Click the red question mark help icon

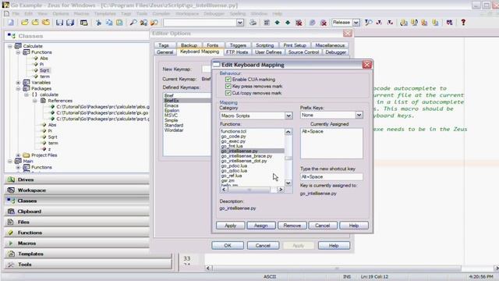463,23
